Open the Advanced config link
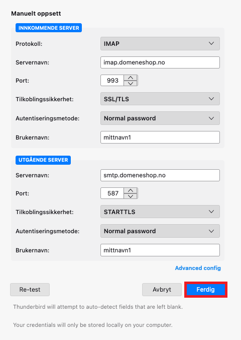This screenshot has height=340, width=241. [x=198, y=268]
